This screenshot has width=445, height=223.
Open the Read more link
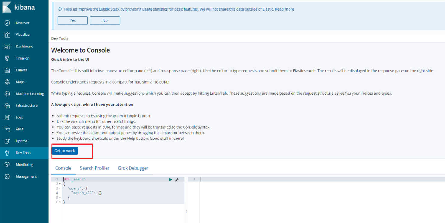284,9
